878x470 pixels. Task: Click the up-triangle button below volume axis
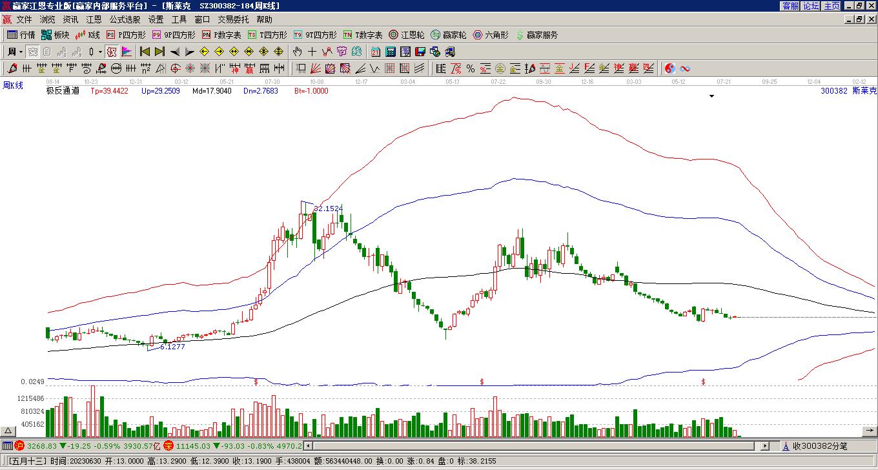9,431
